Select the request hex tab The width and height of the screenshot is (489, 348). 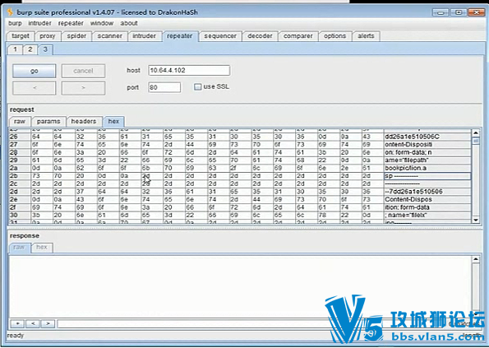pyautogui.click(x=113, y=122)
